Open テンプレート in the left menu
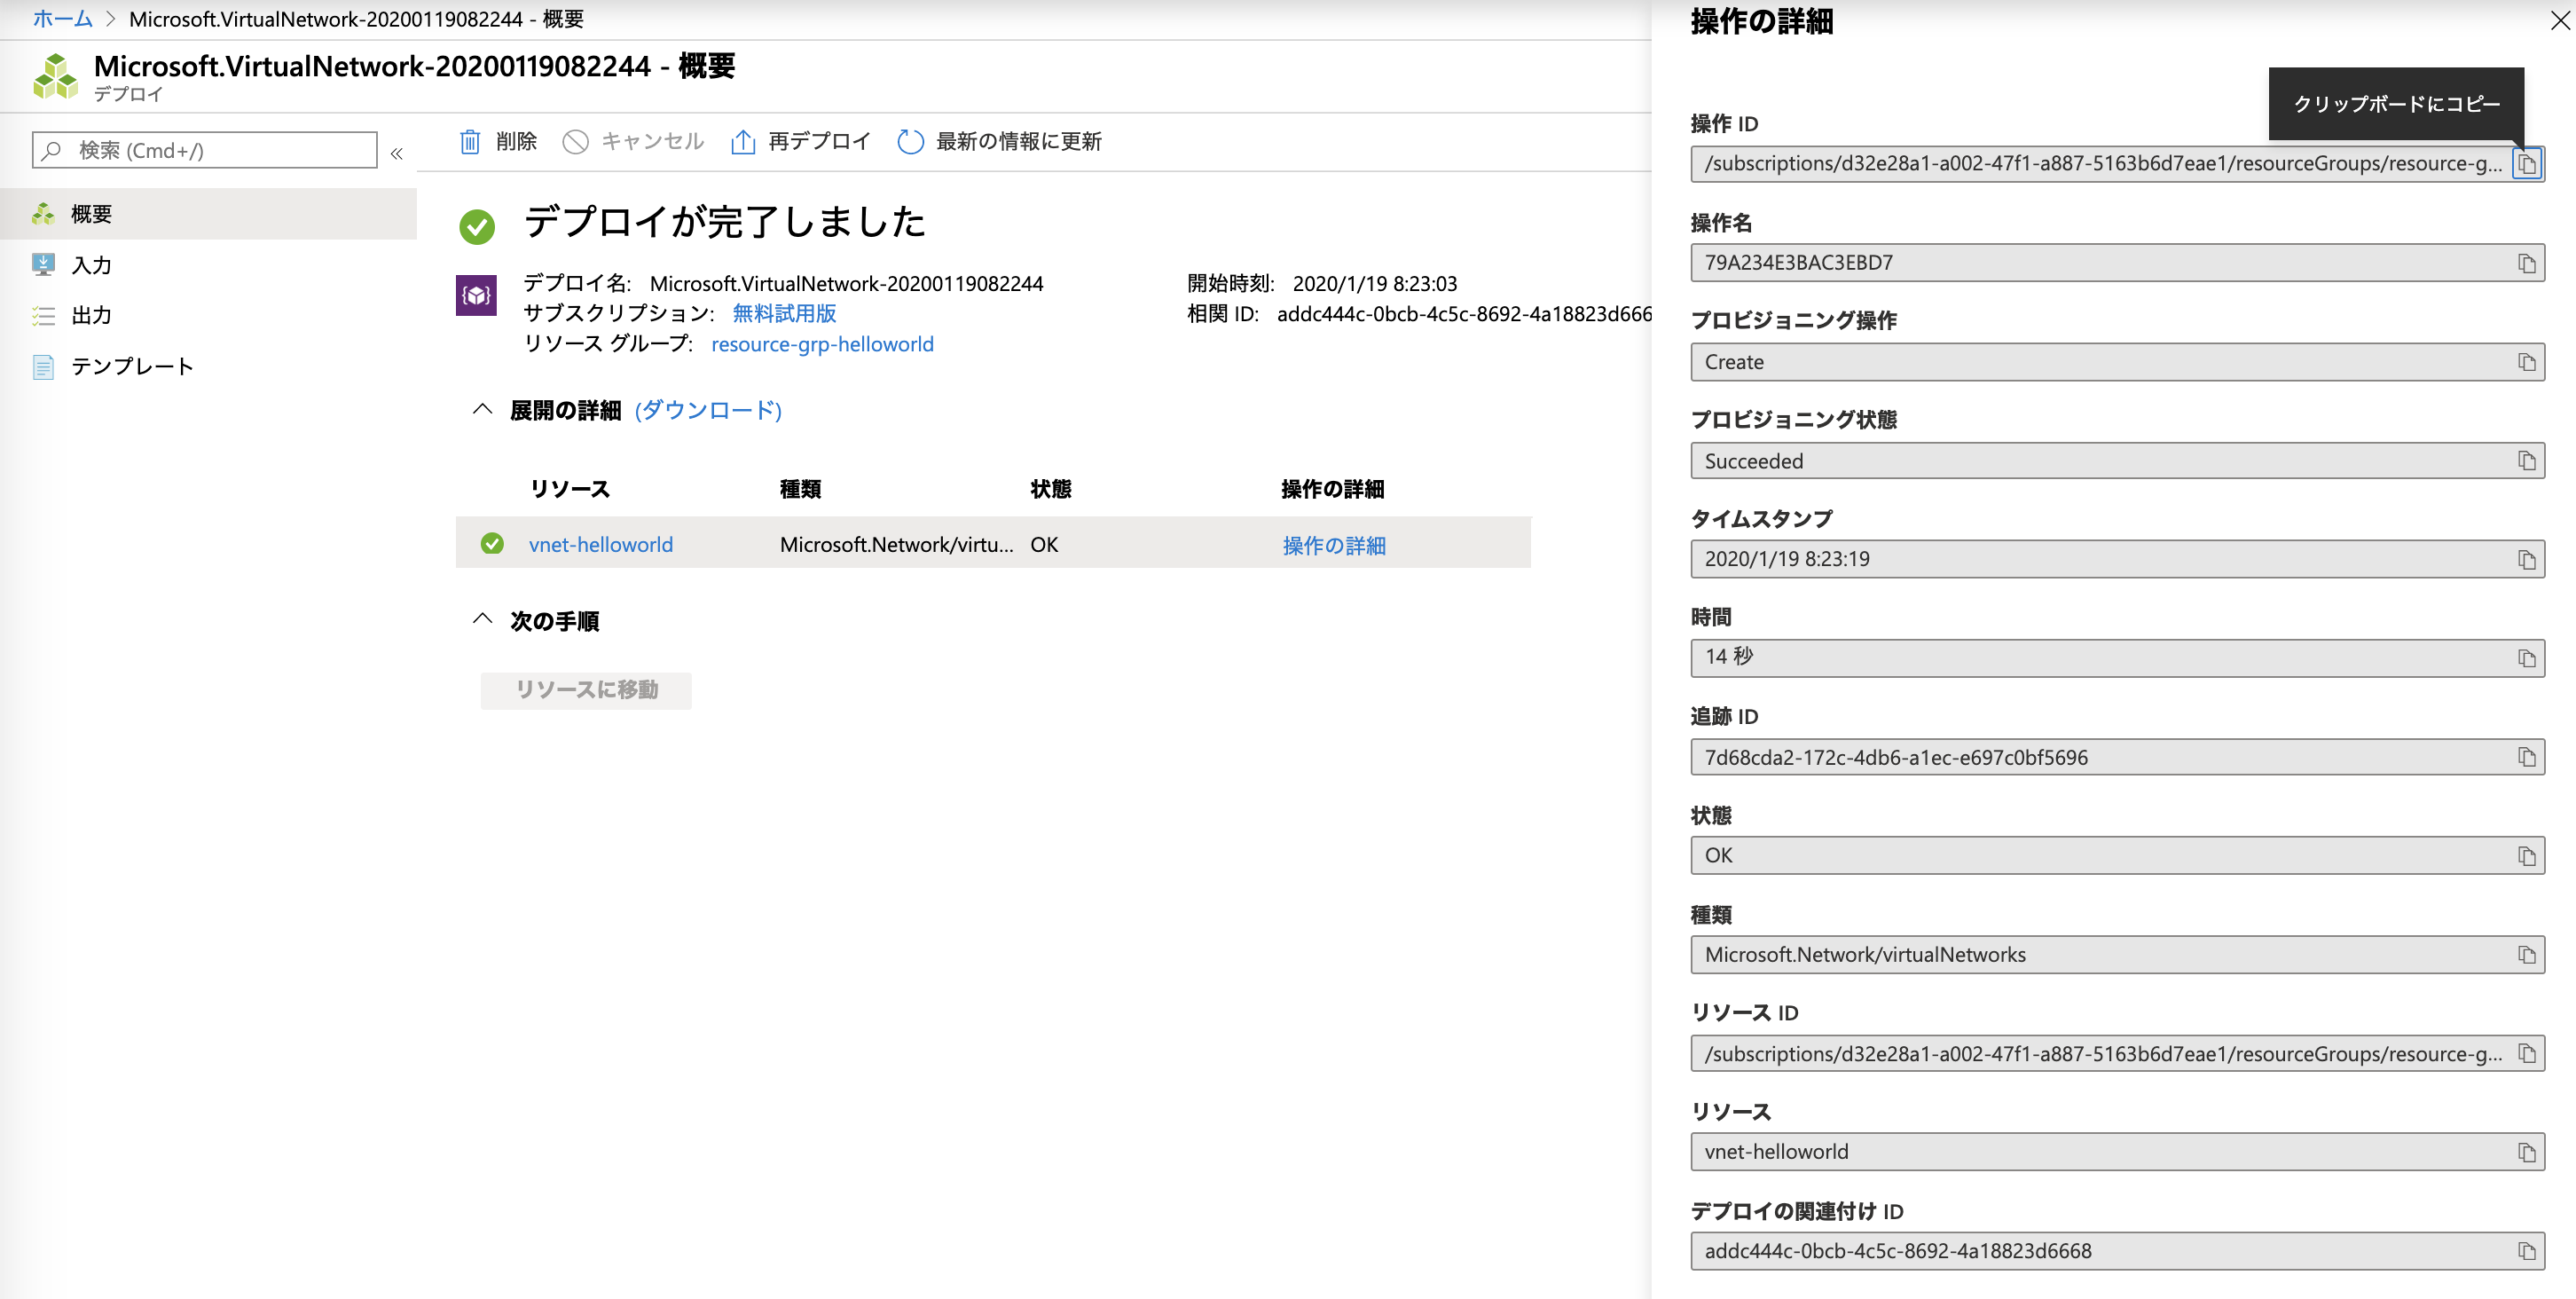The image size is (2576, 1299). pyautogui.click(x=208, y=367)
